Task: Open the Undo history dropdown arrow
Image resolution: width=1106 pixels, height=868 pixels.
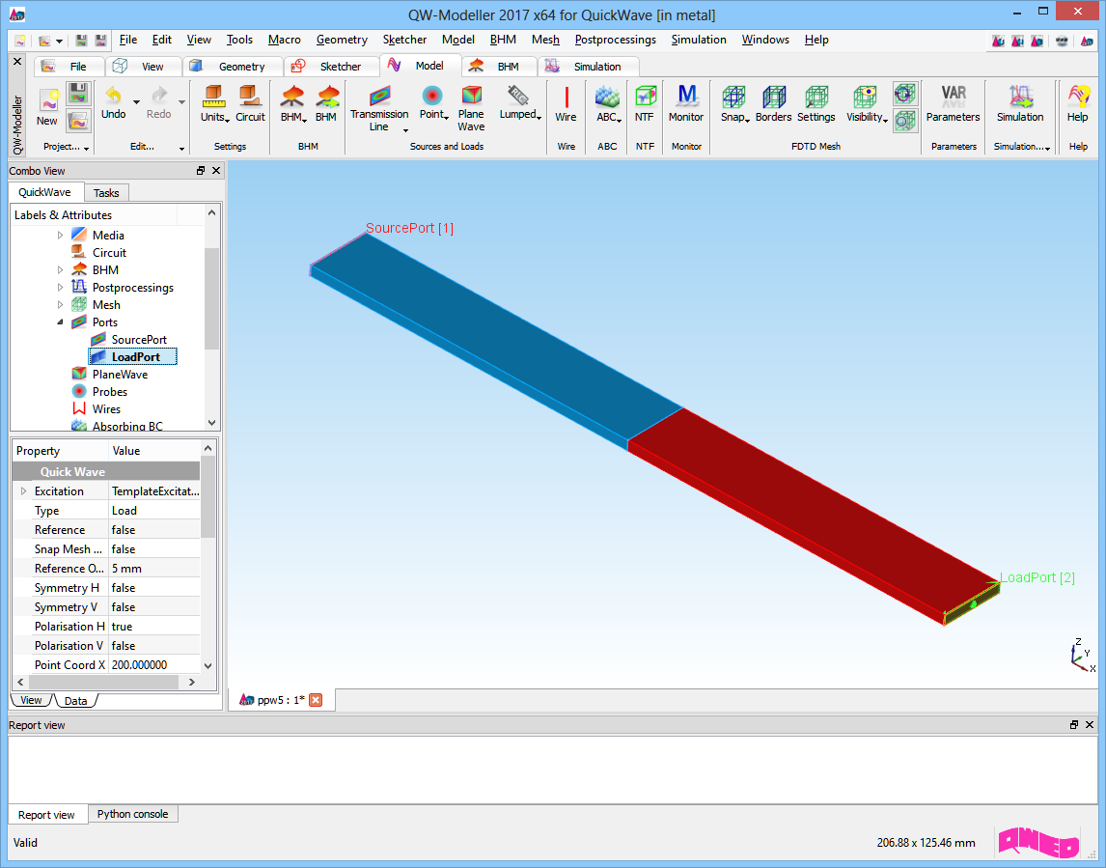Action: click(136, 101)
